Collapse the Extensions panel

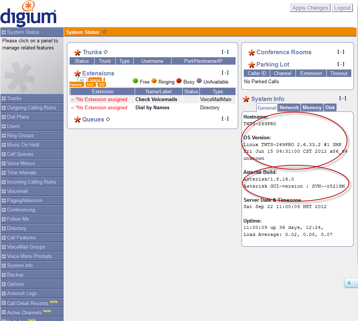coord(225,72)
